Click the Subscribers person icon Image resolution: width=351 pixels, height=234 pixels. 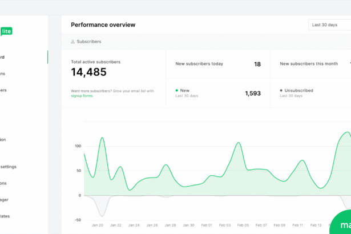(72, 42)
